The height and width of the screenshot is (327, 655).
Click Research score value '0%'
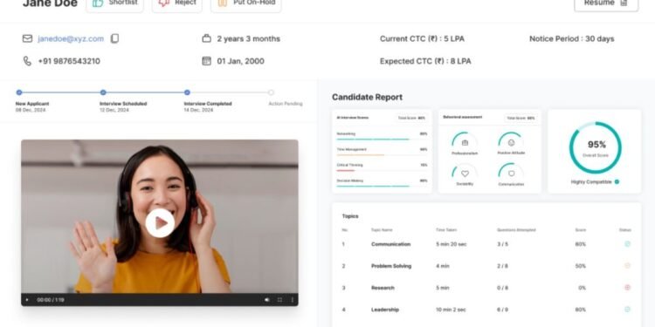pos(582,288)
